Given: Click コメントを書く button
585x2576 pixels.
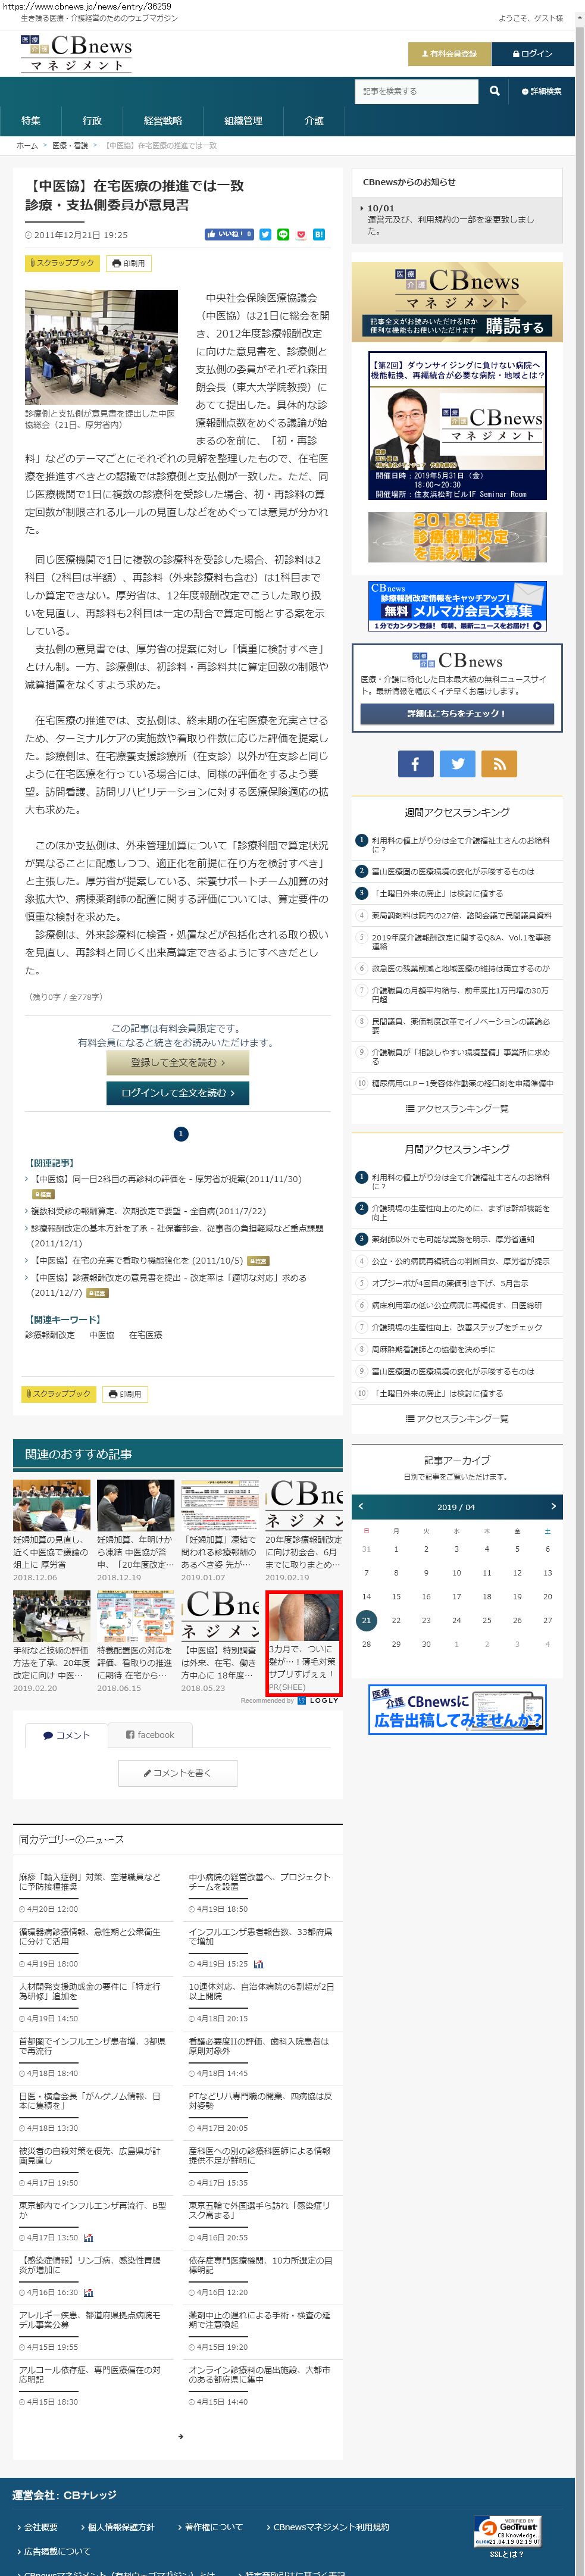Looking at the screenshot, I should click(x=178, y=1773).
